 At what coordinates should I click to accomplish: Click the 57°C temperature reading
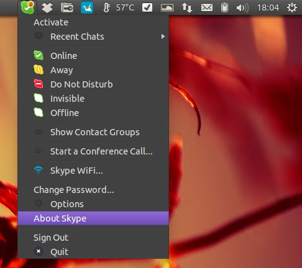125,8
